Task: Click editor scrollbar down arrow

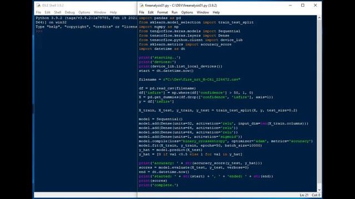Action: [x=319, y=190]
